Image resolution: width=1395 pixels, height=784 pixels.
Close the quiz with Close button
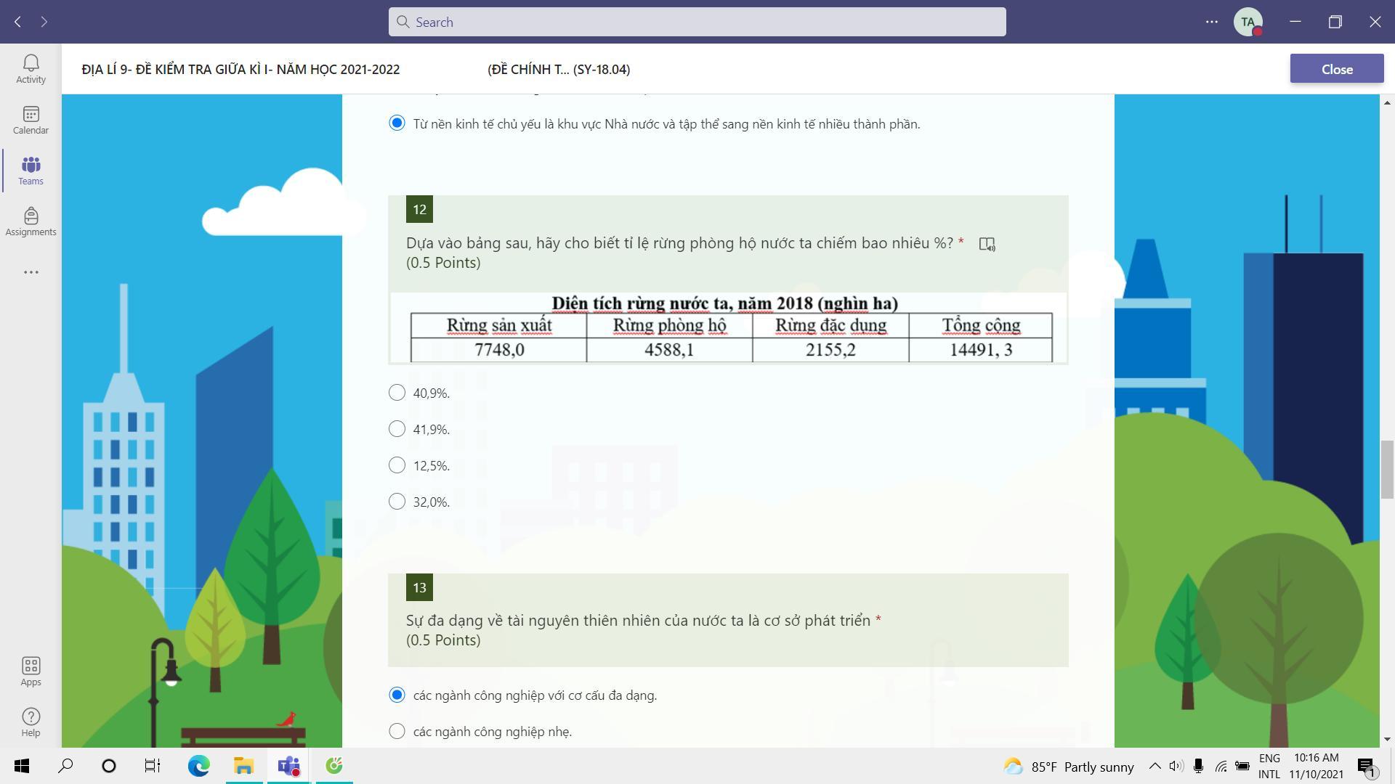(1336, 69)
